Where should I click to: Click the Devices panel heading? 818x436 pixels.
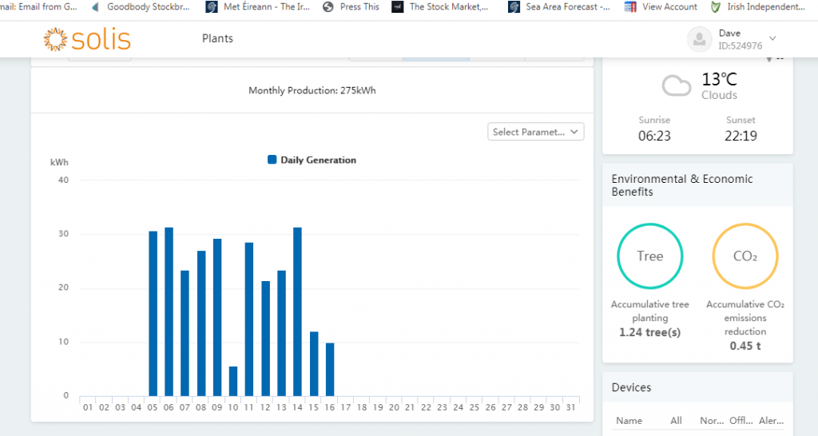click(x=631, y=387)
